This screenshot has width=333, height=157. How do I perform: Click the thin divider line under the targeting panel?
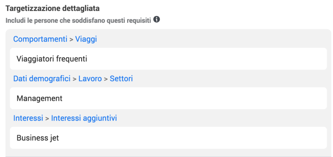[x=168, y=157]
